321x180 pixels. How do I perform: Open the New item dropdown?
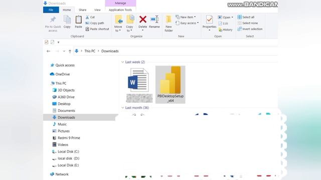(186, 17)
